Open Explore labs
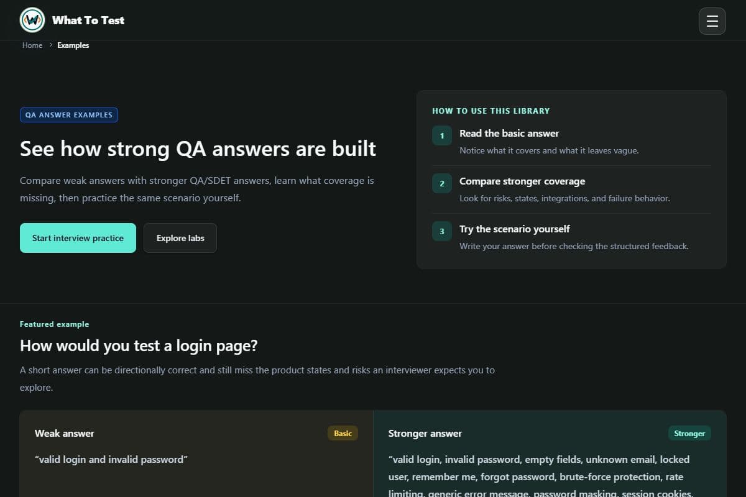Image resolution: width=746 pixels, height=497 pixels. pyautogui.click(x=180, y=238)
